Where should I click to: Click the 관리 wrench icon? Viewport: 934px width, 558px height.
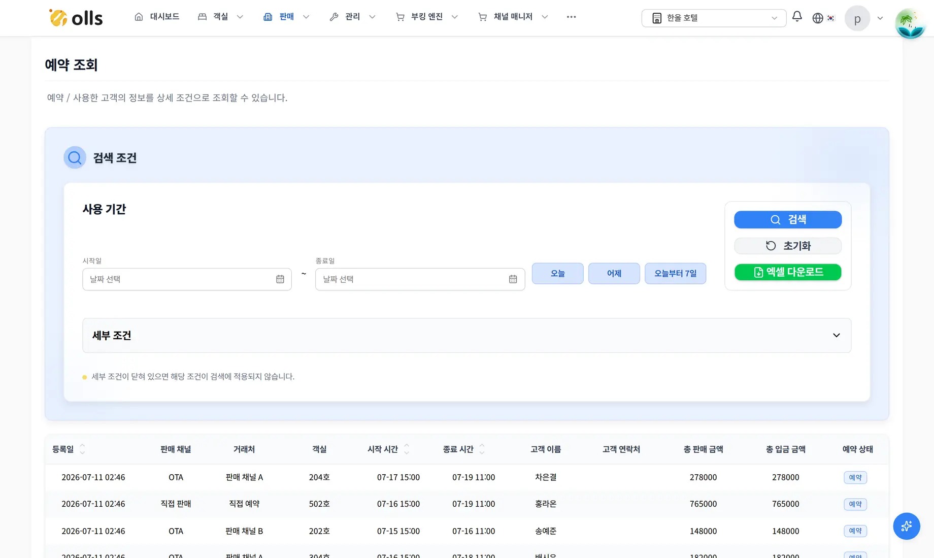[334, 17]
